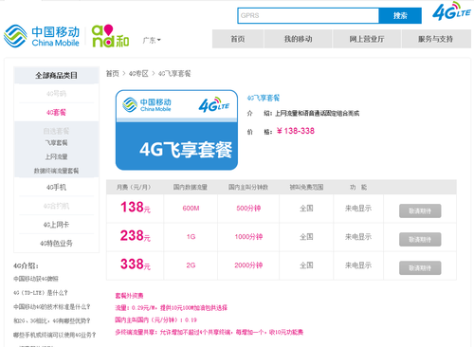Click the 4G飞享套餐 product banner image
Image resolution: width=474 pixels, height=347 pixels.
pyautogui.click(x=176, y=130)
